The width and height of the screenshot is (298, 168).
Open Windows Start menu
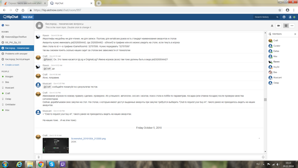5,164
